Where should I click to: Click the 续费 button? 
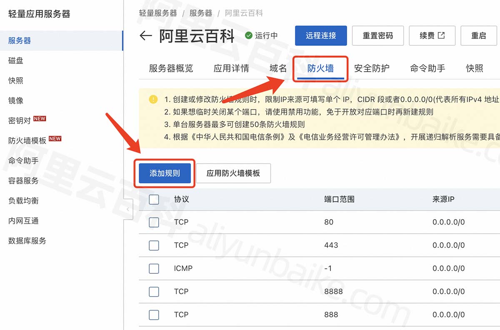[x=432, y=36]
